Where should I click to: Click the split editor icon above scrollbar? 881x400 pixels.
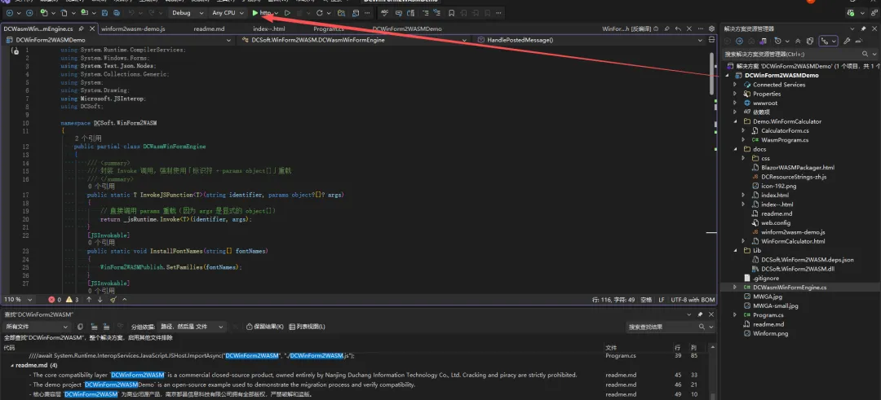pyautogui.click(x=712, y=40)
